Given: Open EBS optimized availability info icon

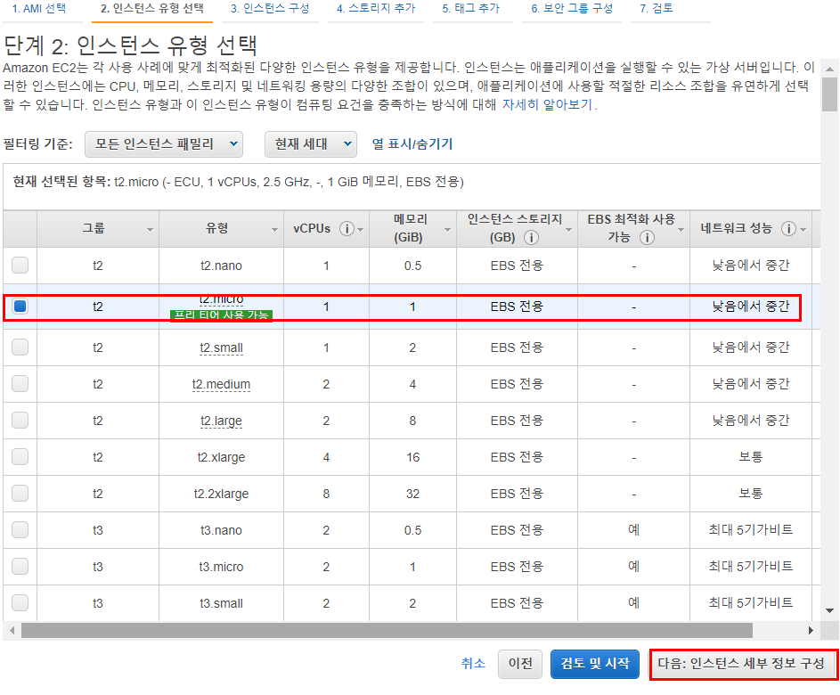Looking at the screenshot, I should coord(647,237).
